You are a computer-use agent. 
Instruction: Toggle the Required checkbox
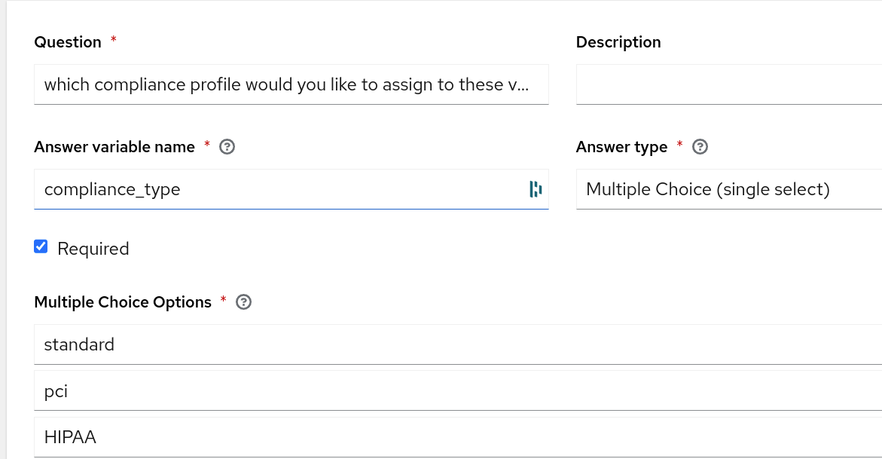click(41, 246)
